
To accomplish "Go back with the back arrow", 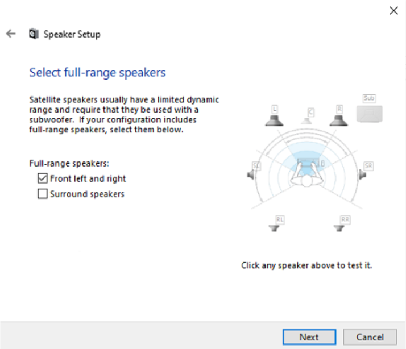I will coord(11,34).
